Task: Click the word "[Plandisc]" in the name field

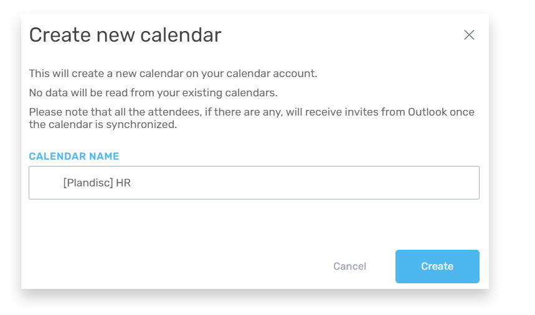Action: 88,183
